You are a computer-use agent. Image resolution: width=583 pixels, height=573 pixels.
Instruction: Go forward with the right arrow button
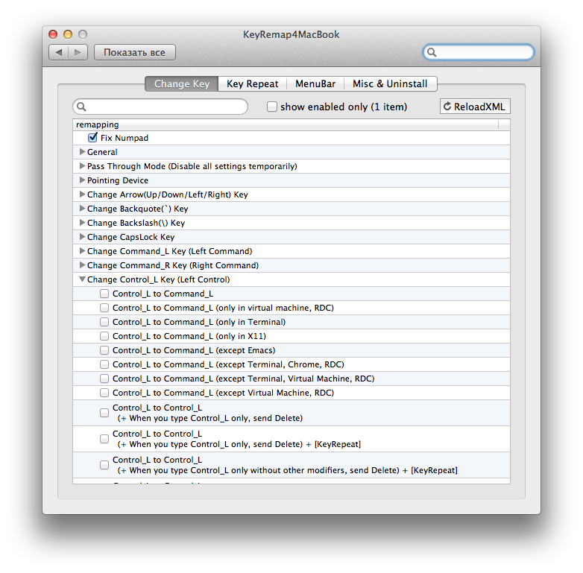[78, 52]
